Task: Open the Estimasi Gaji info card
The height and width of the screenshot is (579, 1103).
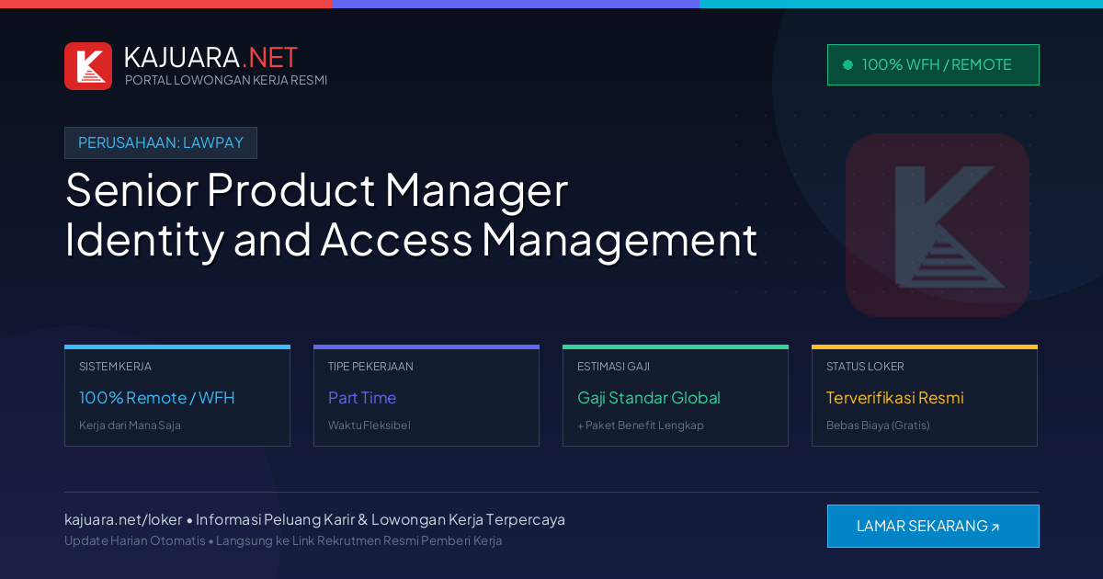Action: 676,396
